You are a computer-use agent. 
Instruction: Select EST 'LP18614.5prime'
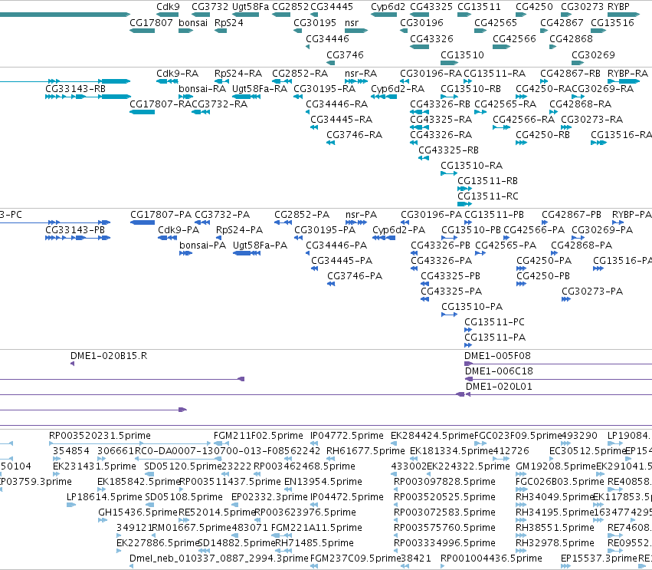[x=104, y=497]
